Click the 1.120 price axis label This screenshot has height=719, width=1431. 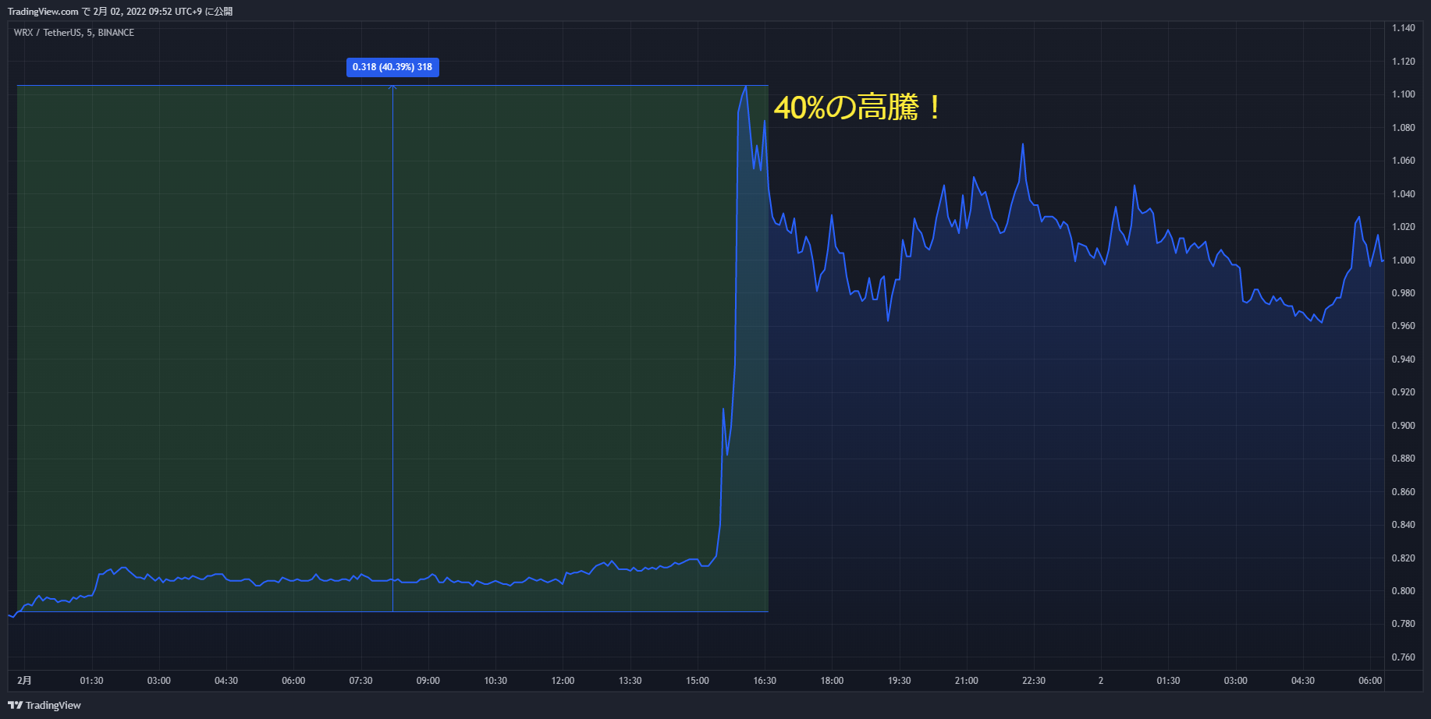(x=1403, y=62)
